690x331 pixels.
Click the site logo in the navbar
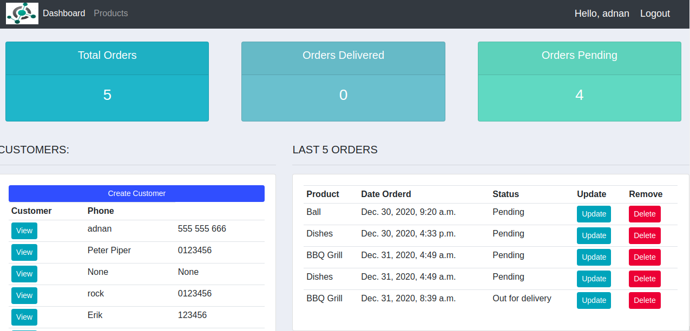click(22, 13)
